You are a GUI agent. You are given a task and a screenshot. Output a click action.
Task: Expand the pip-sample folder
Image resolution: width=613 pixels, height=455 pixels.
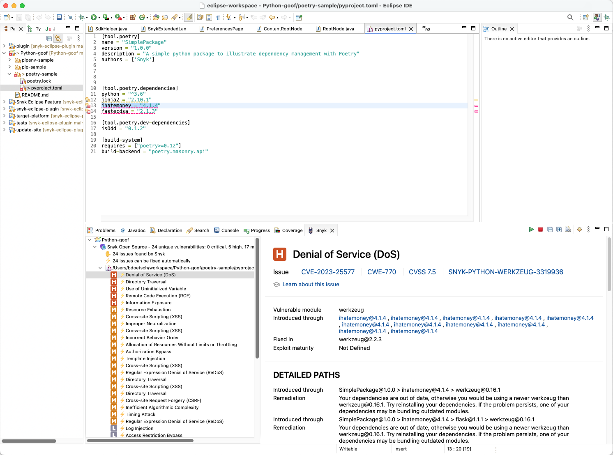pyautogui.click(x=9, y=67)
